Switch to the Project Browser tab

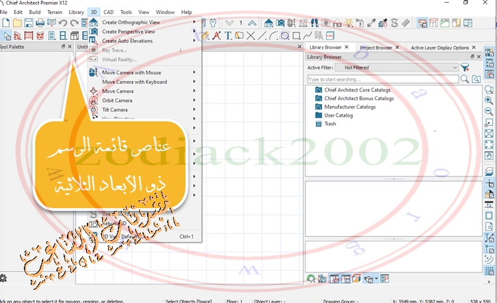376,48
